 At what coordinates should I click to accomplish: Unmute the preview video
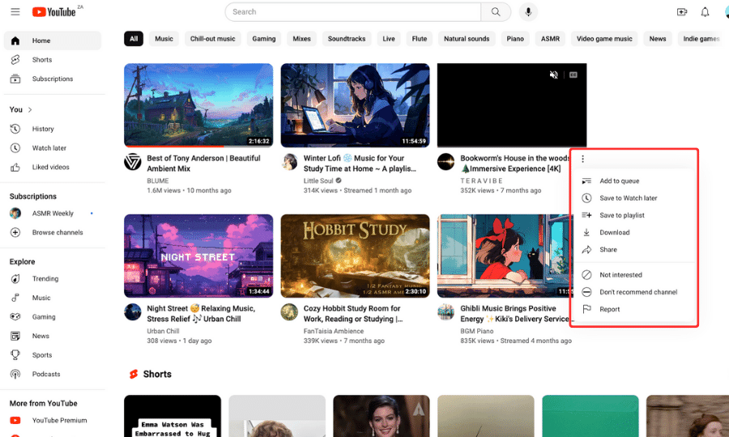(x=554, y=74)
